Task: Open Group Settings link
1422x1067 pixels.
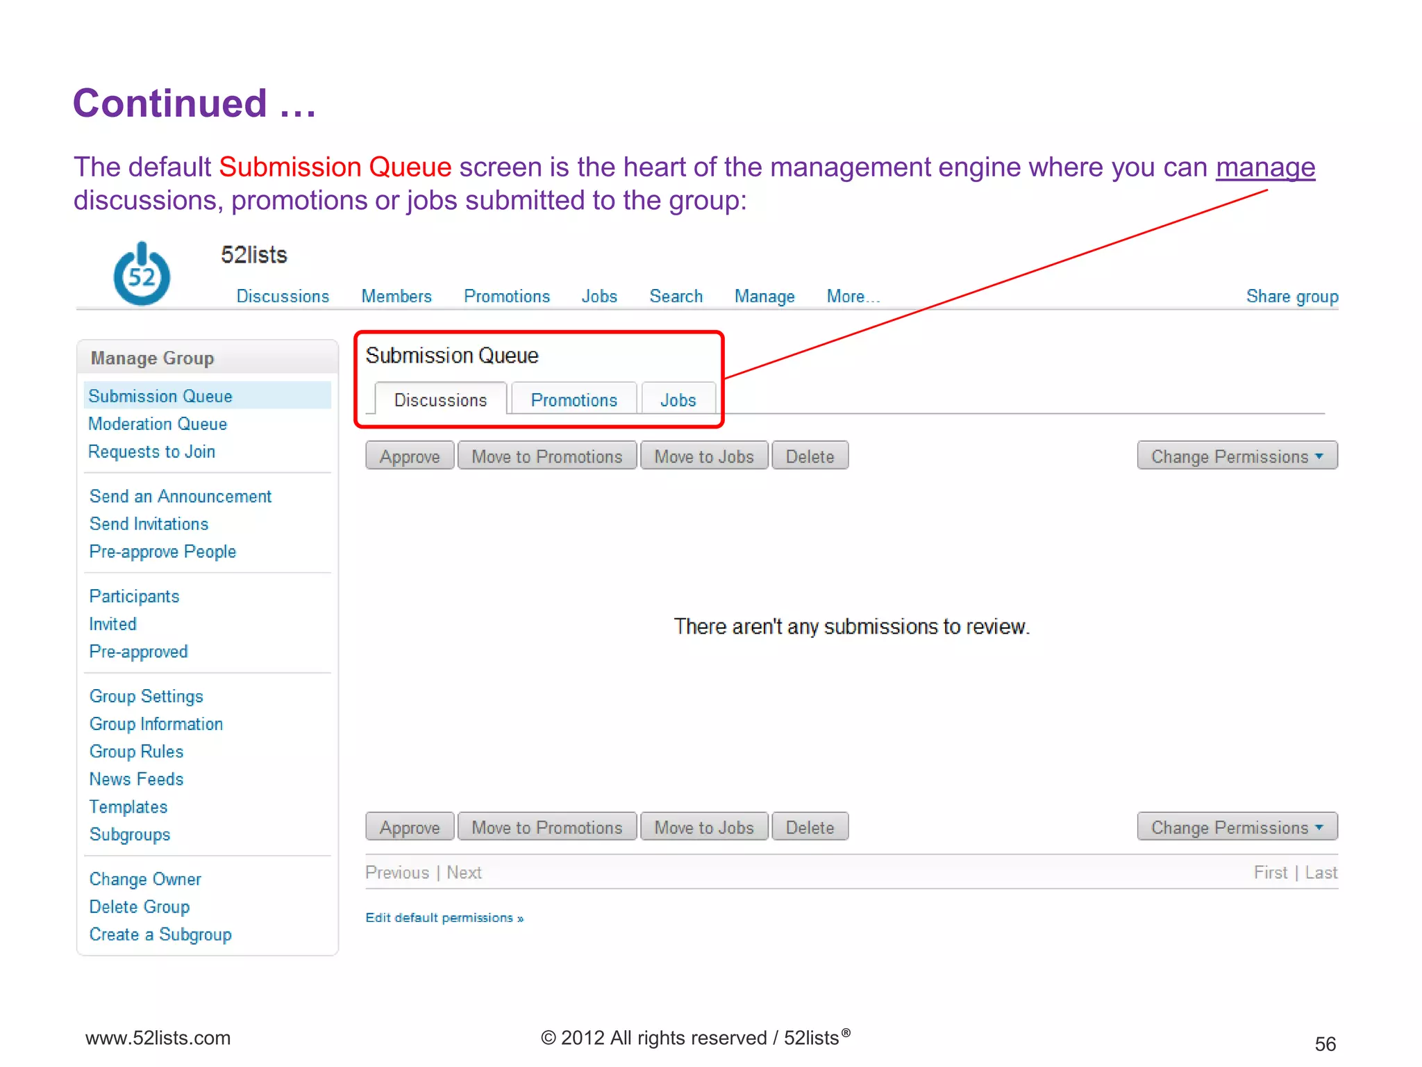Action: (146, 696)
